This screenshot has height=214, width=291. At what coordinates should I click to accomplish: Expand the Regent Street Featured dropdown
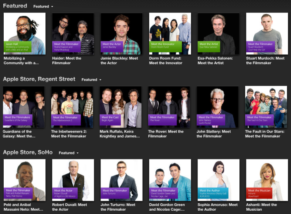(91, 80)
